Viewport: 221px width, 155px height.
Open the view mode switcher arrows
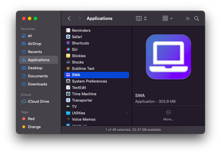[145, 18]
